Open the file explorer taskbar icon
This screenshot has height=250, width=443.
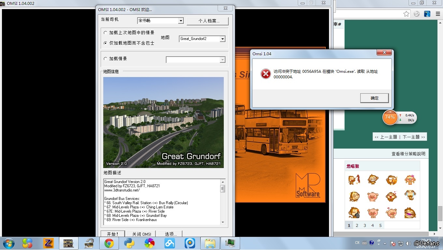210,243
